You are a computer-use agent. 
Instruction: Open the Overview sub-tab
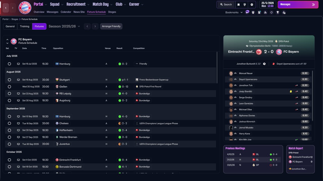point(39,12)
